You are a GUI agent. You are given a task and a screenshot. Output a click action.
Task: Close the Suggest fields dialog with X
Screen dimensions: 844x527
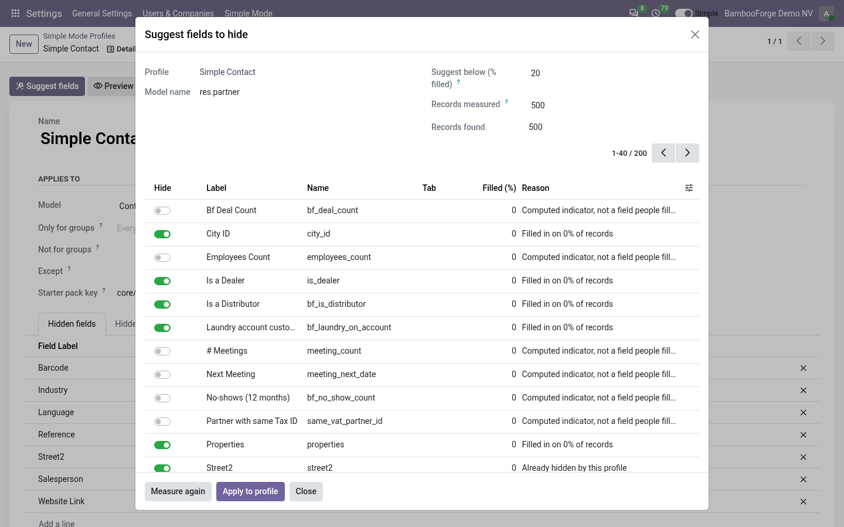(x=695, y=35)
